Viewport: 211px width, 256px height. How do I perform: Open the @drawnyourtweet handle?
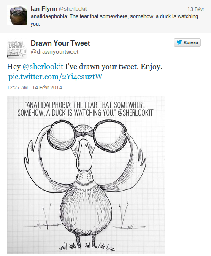[x=55, y=51]
